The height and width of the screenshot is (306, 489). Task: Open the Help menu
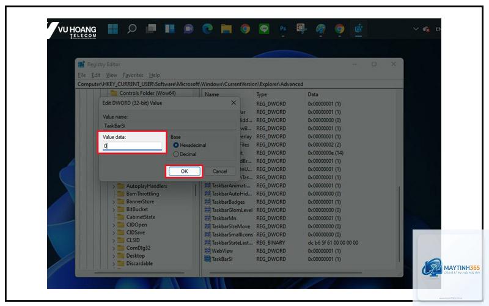(x=155, y=75)
